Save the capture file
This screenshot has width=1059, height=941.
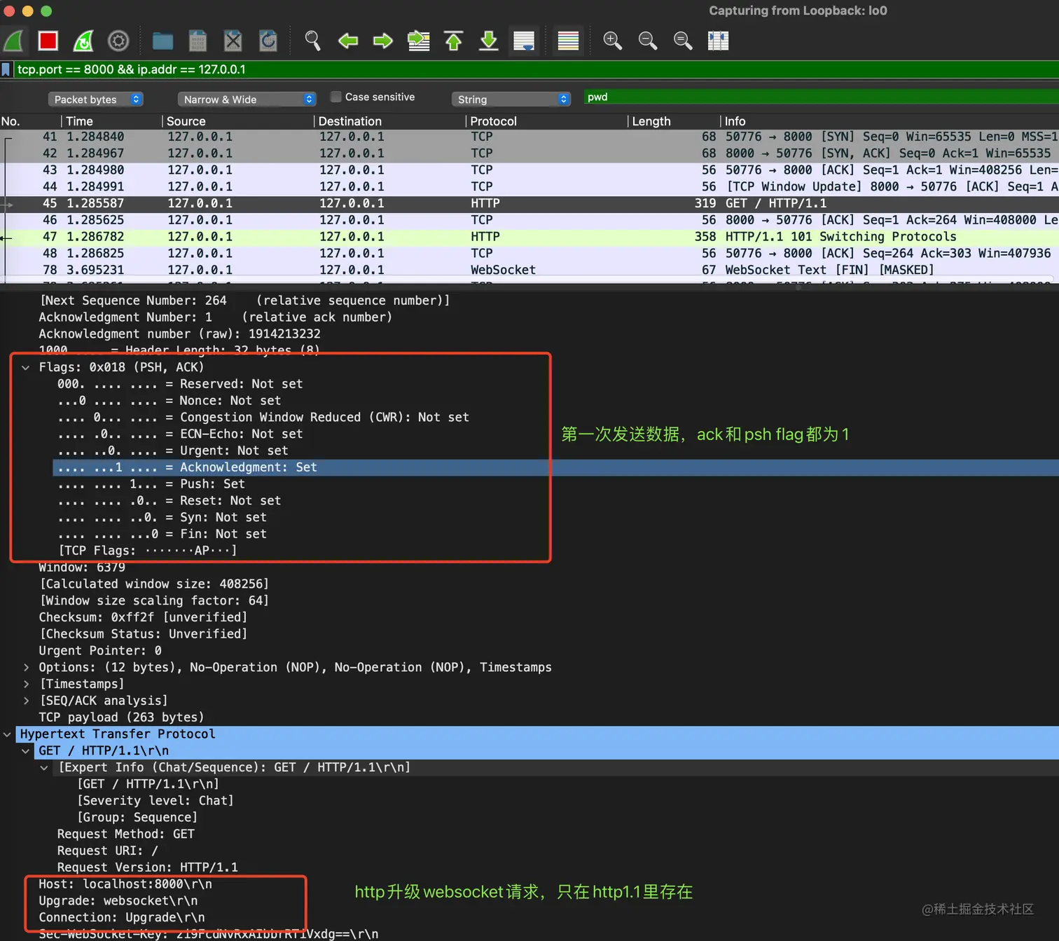(198, 41)
